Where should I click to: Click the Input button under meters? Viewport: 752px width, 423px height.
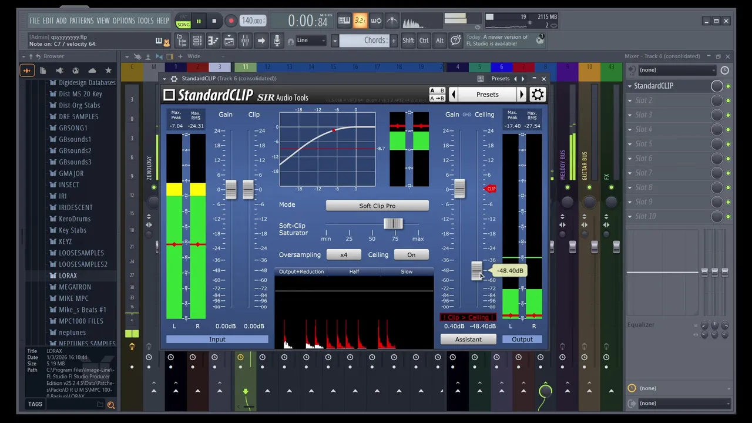tap(217, 340)
